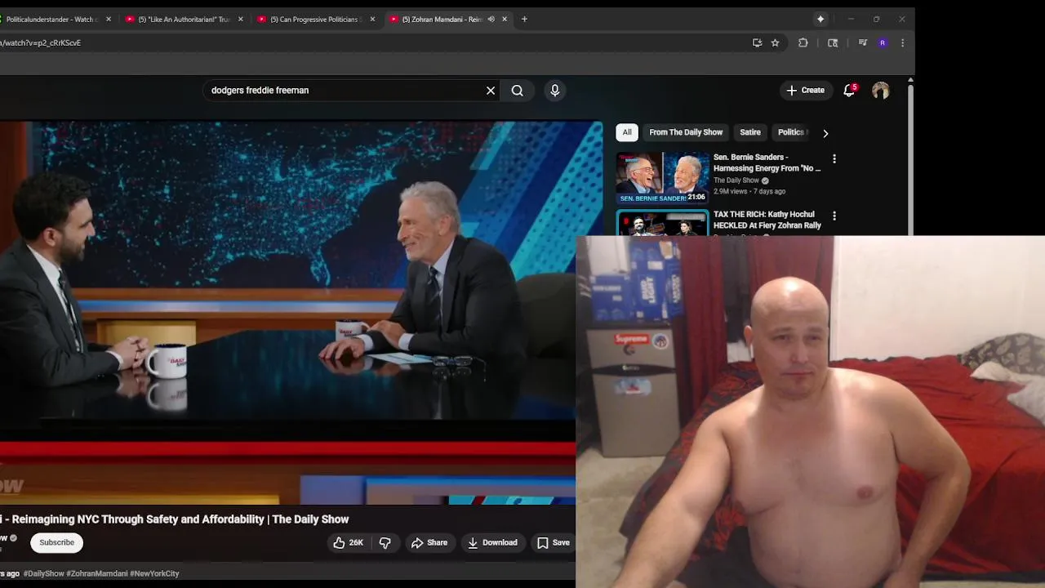Open the Create menu button
The height and width of the screenshot is (588, 1045).
pos(805,91)
